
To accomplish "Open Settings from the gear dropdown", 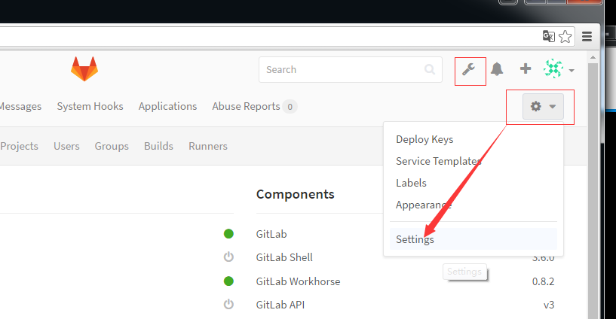I will click(473, 239).
